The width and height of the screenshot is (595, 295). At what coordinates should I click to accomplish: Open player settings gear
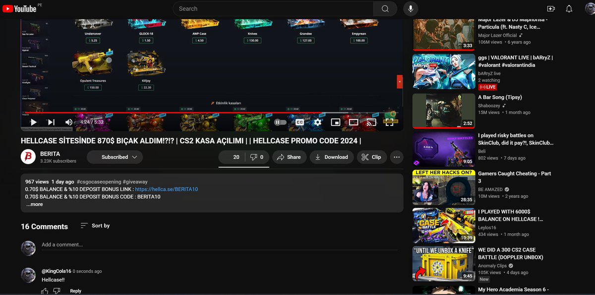point(317,122)
